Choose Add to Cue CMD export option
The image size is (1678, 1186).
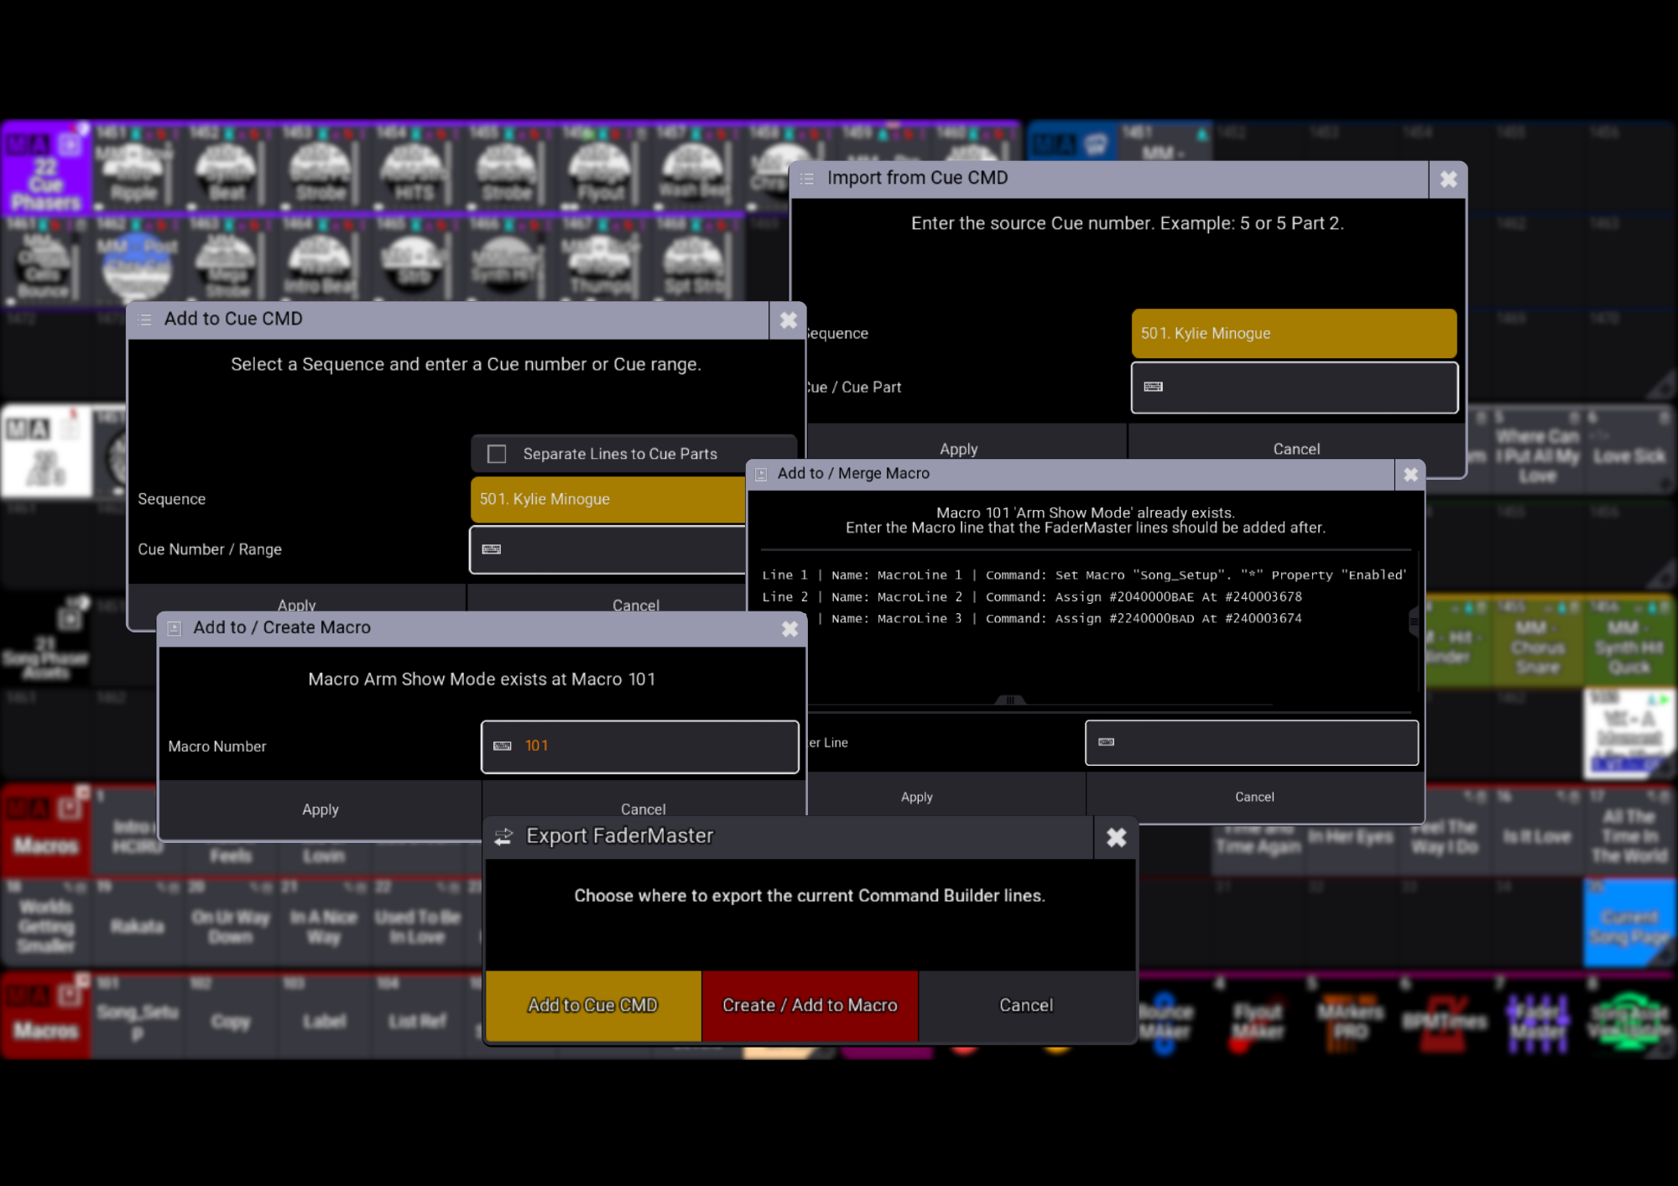tap(593, 1005)
